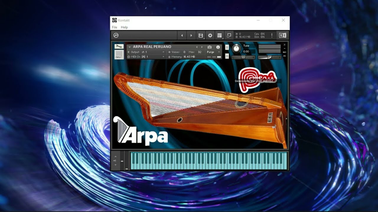The height and width of the screenshot is (212, 378).
Task: Toggle the AUX sends view
Action: (284, 52)
